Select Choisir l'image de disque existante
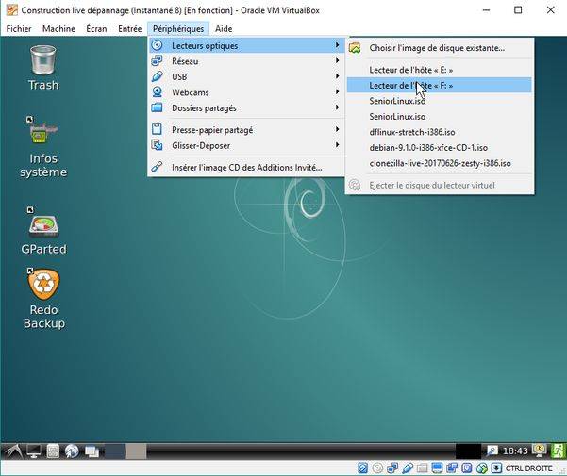 [x=440, y=48]
